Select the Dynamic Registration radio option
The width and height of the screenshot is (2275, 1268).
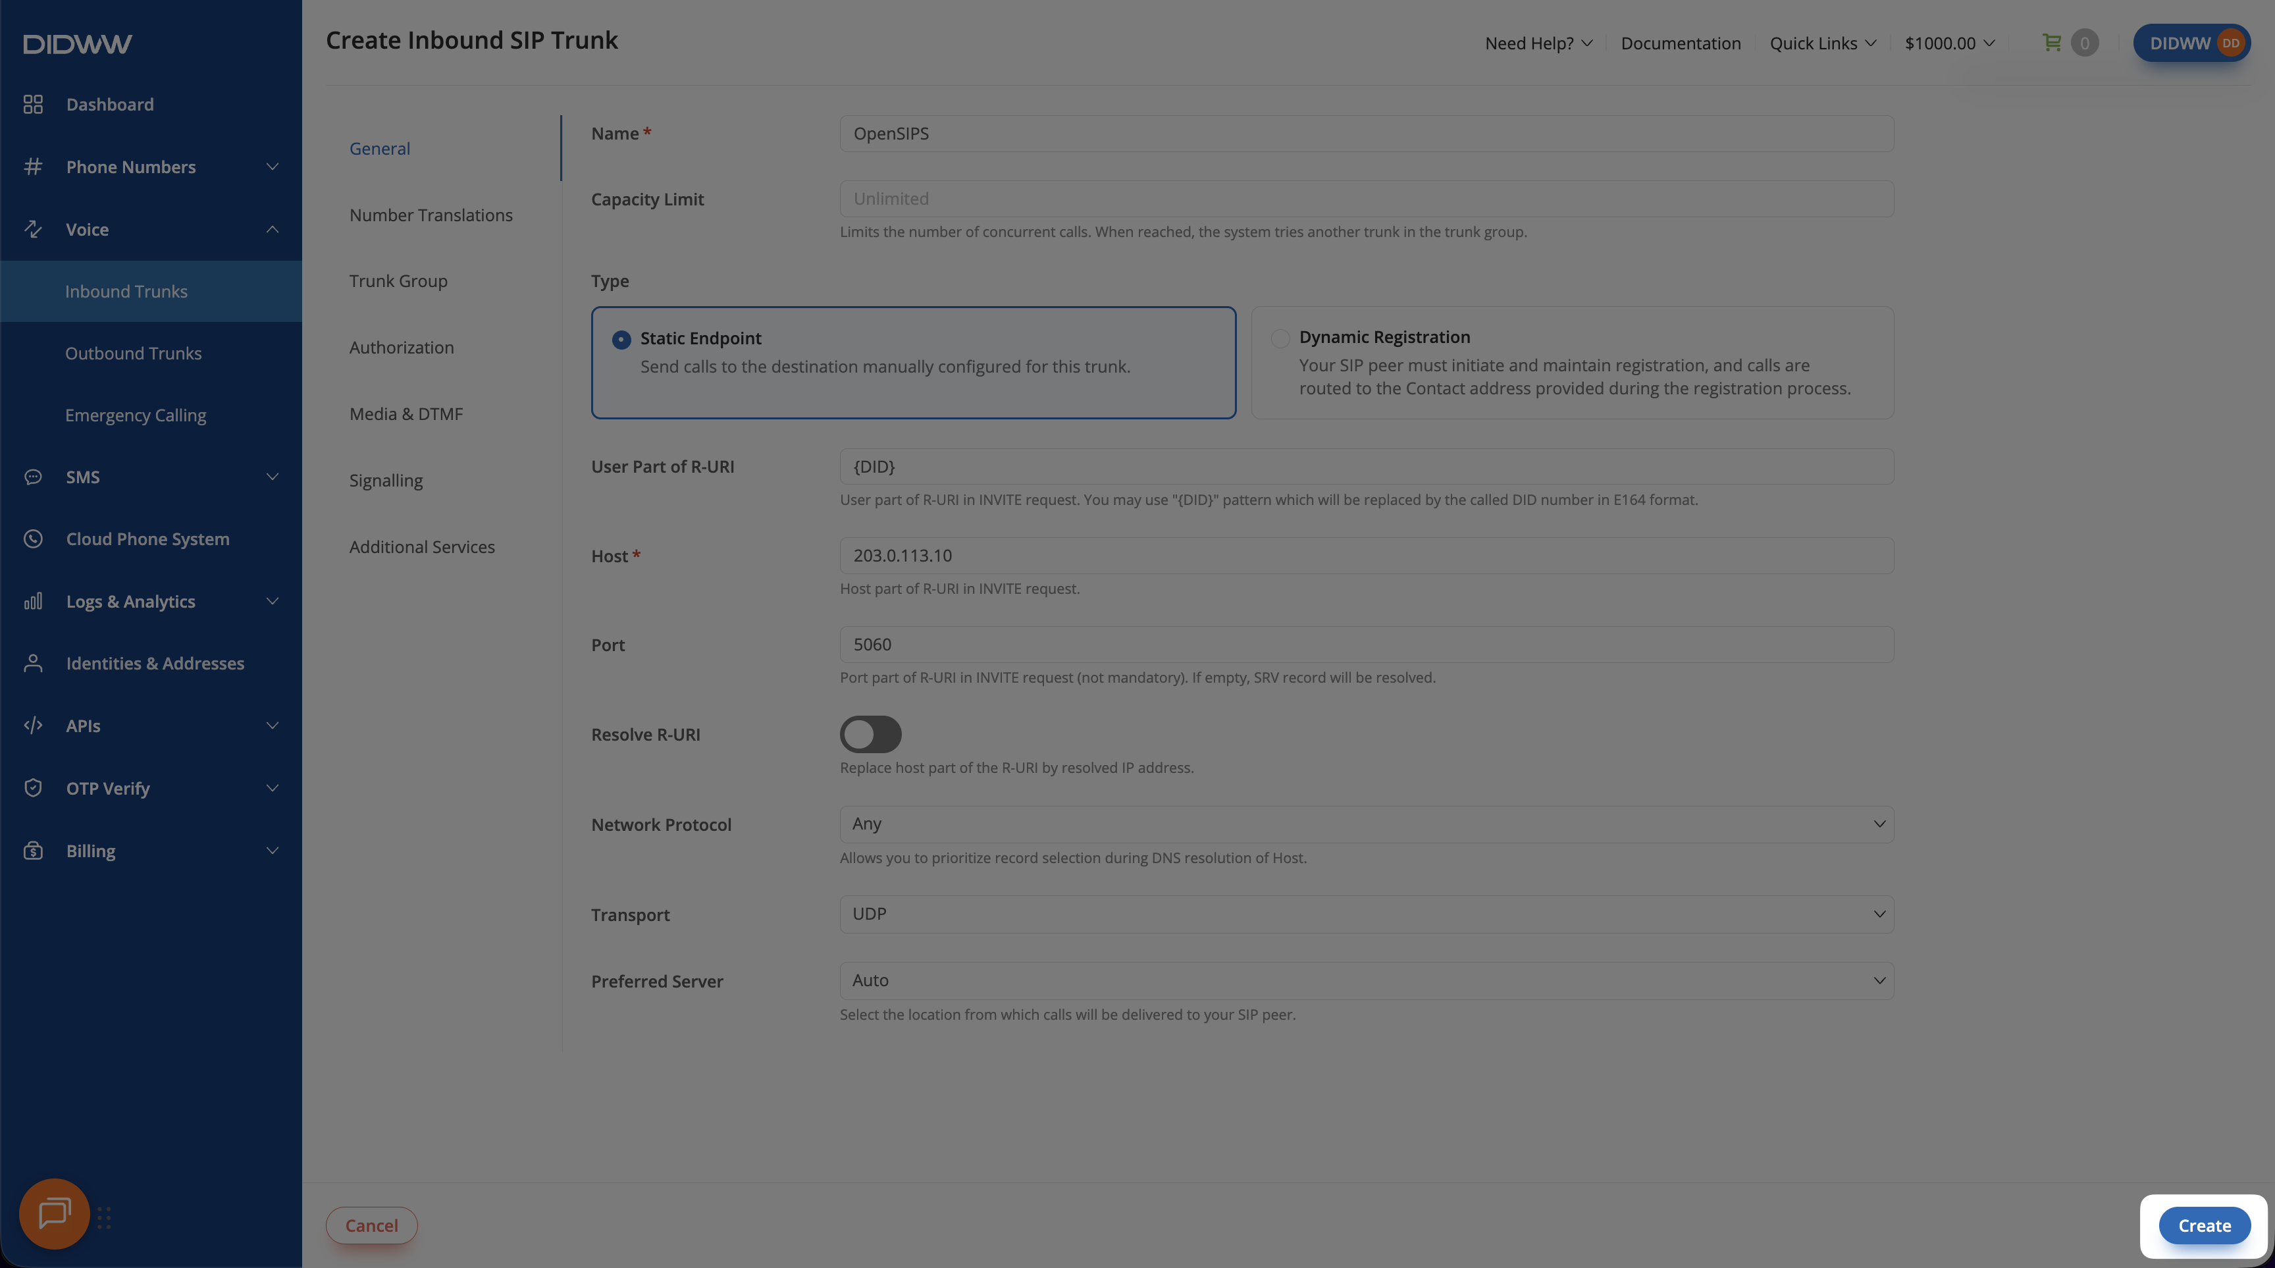1280,338
